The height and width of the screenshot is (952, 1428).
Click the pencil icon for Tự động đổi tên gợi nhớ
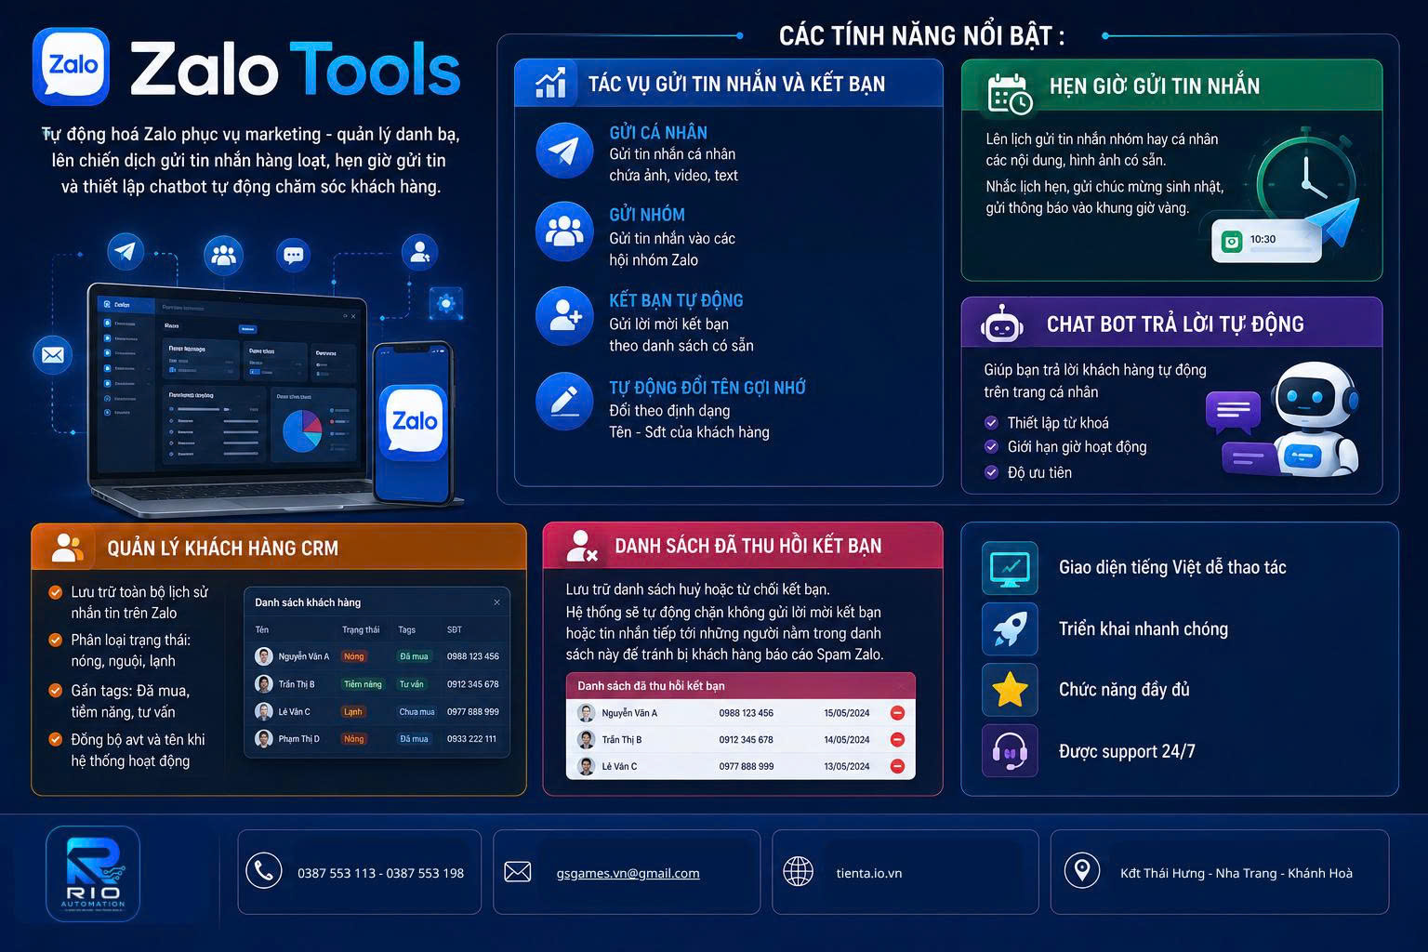[x=564, y=402]
